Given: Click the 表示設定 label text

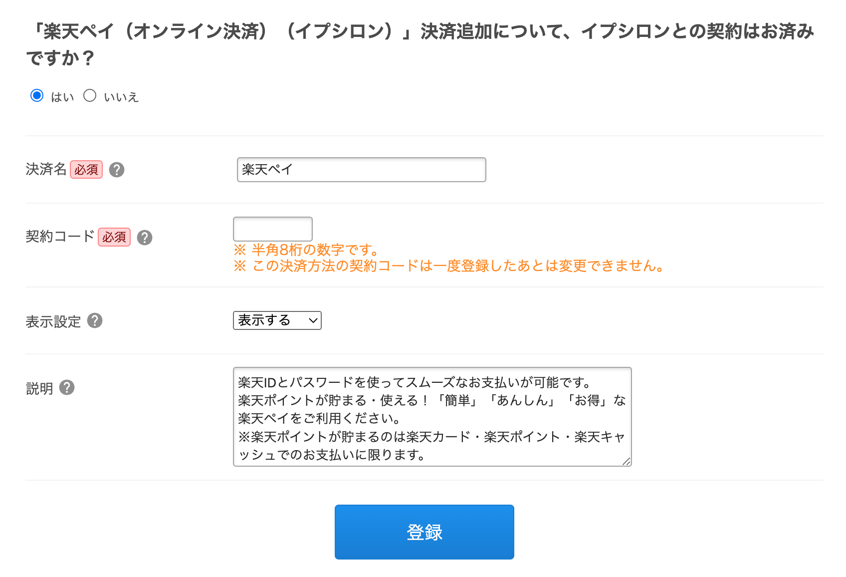Looking at the screenshot, I should click(x=53, y=321).
